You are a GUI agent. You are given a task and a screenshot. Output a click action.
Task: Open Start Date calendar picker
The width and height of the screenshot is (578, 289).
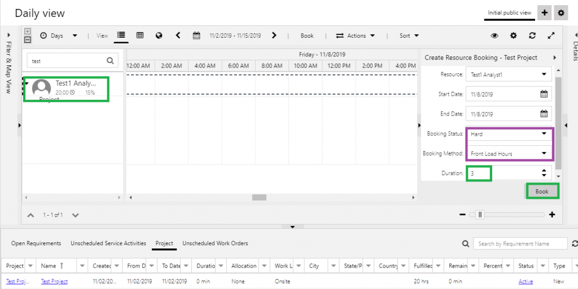(x=544, y=94)
